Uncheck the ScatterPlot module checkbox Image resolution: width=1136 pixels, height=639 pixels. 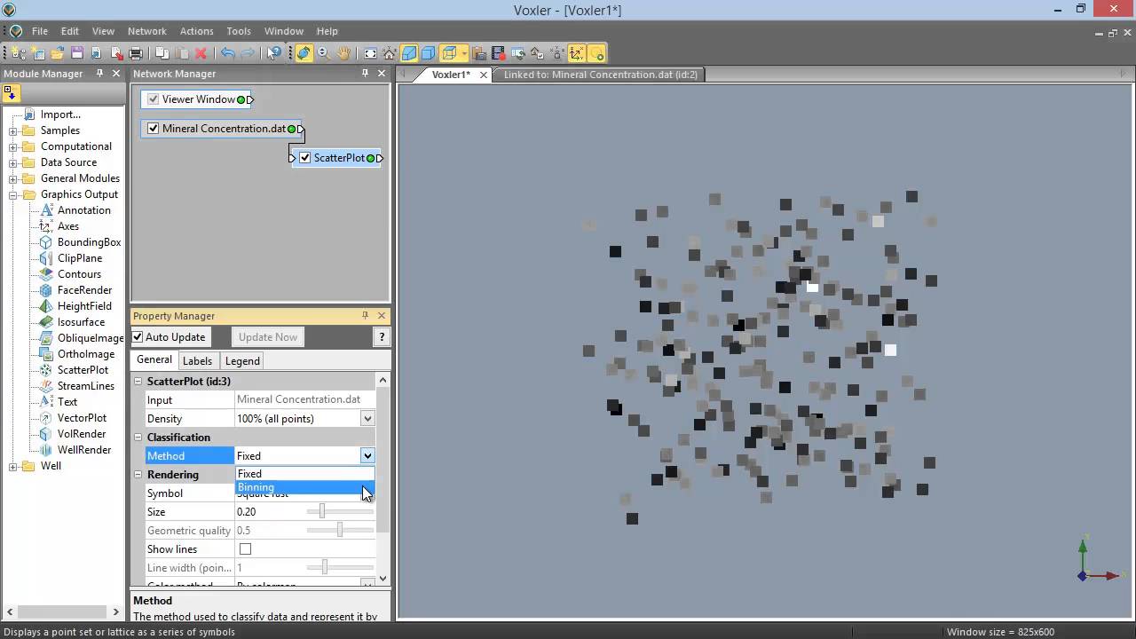(x=304, y=158)
